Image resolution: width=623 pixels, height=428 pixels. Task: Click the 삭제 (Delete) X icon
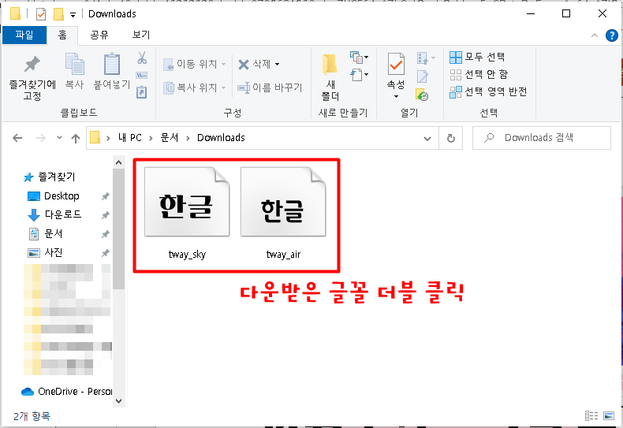pos(244,65)
